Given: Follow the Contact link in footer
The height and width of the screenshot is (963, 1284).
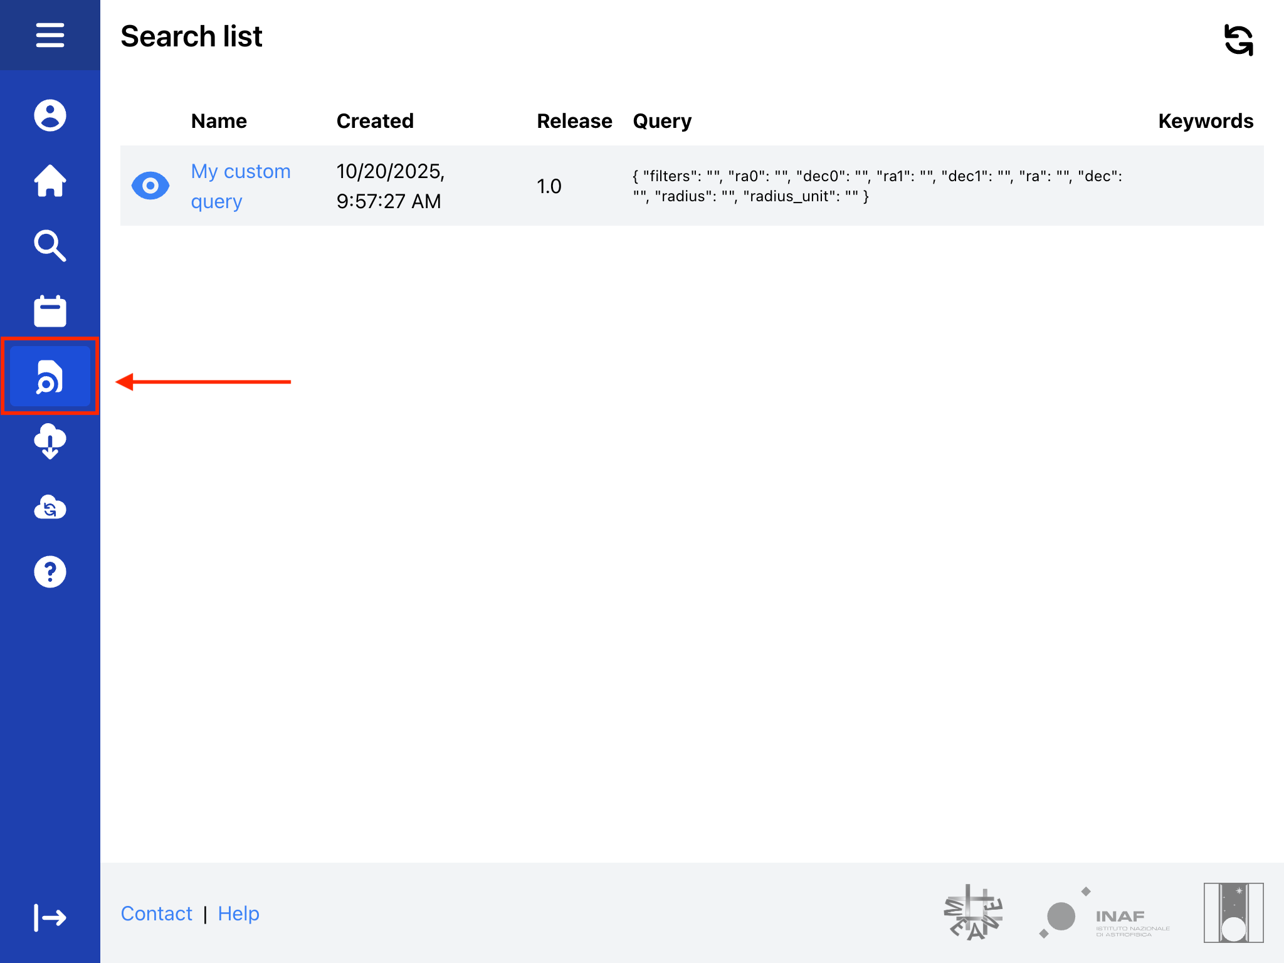Looking at the screenshot, I should (156, 913).
